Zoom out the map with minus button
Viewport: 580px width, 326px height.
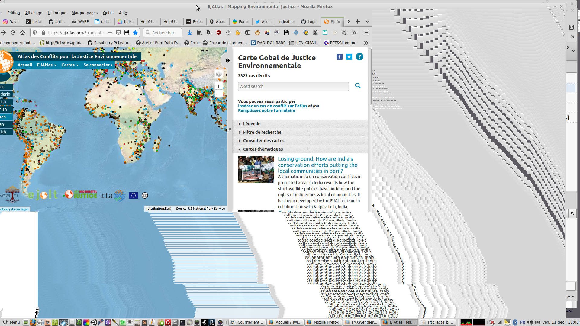219,94
